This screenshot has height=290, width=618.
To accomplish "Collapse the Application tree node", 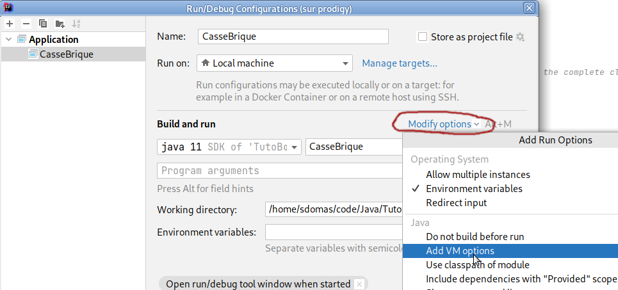I will coord(8,40).
